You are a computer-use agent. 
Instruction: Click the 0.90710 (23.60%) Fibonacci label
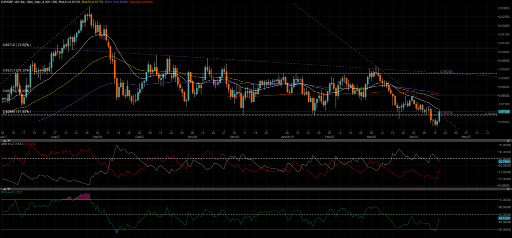tap(16, 44)
